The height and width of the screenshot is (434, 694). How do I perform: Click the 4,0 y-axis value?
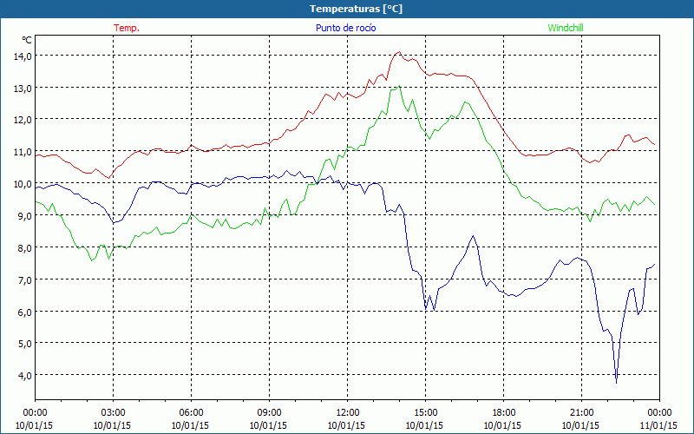click(x=24, y=376)
